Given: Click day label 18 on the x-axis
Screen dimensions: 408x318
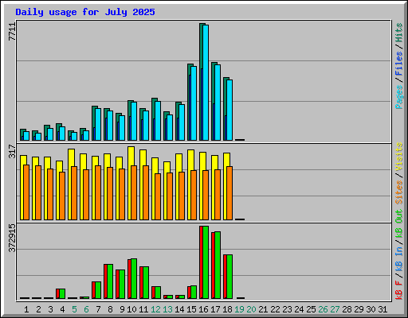Looking at the screenshot, I should 227,309.
